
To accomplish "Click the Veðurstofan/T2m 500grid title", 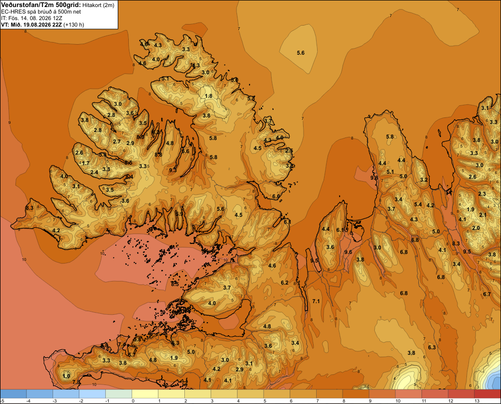I will tap(41, 5).
